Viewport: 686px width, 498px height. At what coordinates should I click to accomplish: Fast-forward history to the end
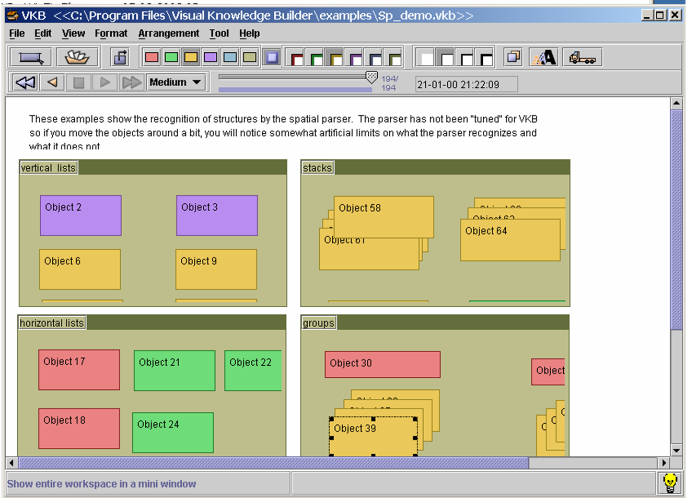click(132, 82)
